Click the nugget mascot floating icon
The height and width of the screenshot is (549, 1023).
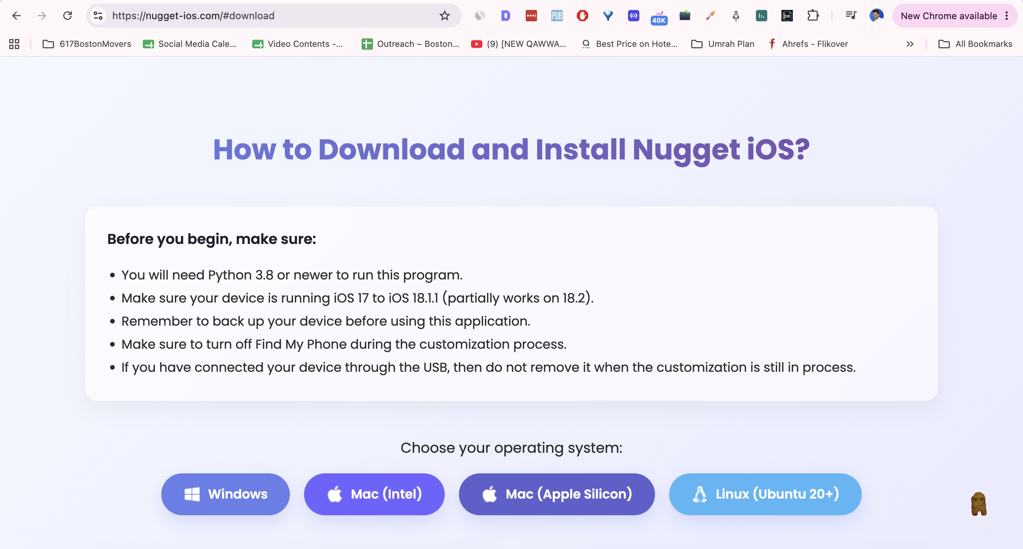[x=979, y=504]
